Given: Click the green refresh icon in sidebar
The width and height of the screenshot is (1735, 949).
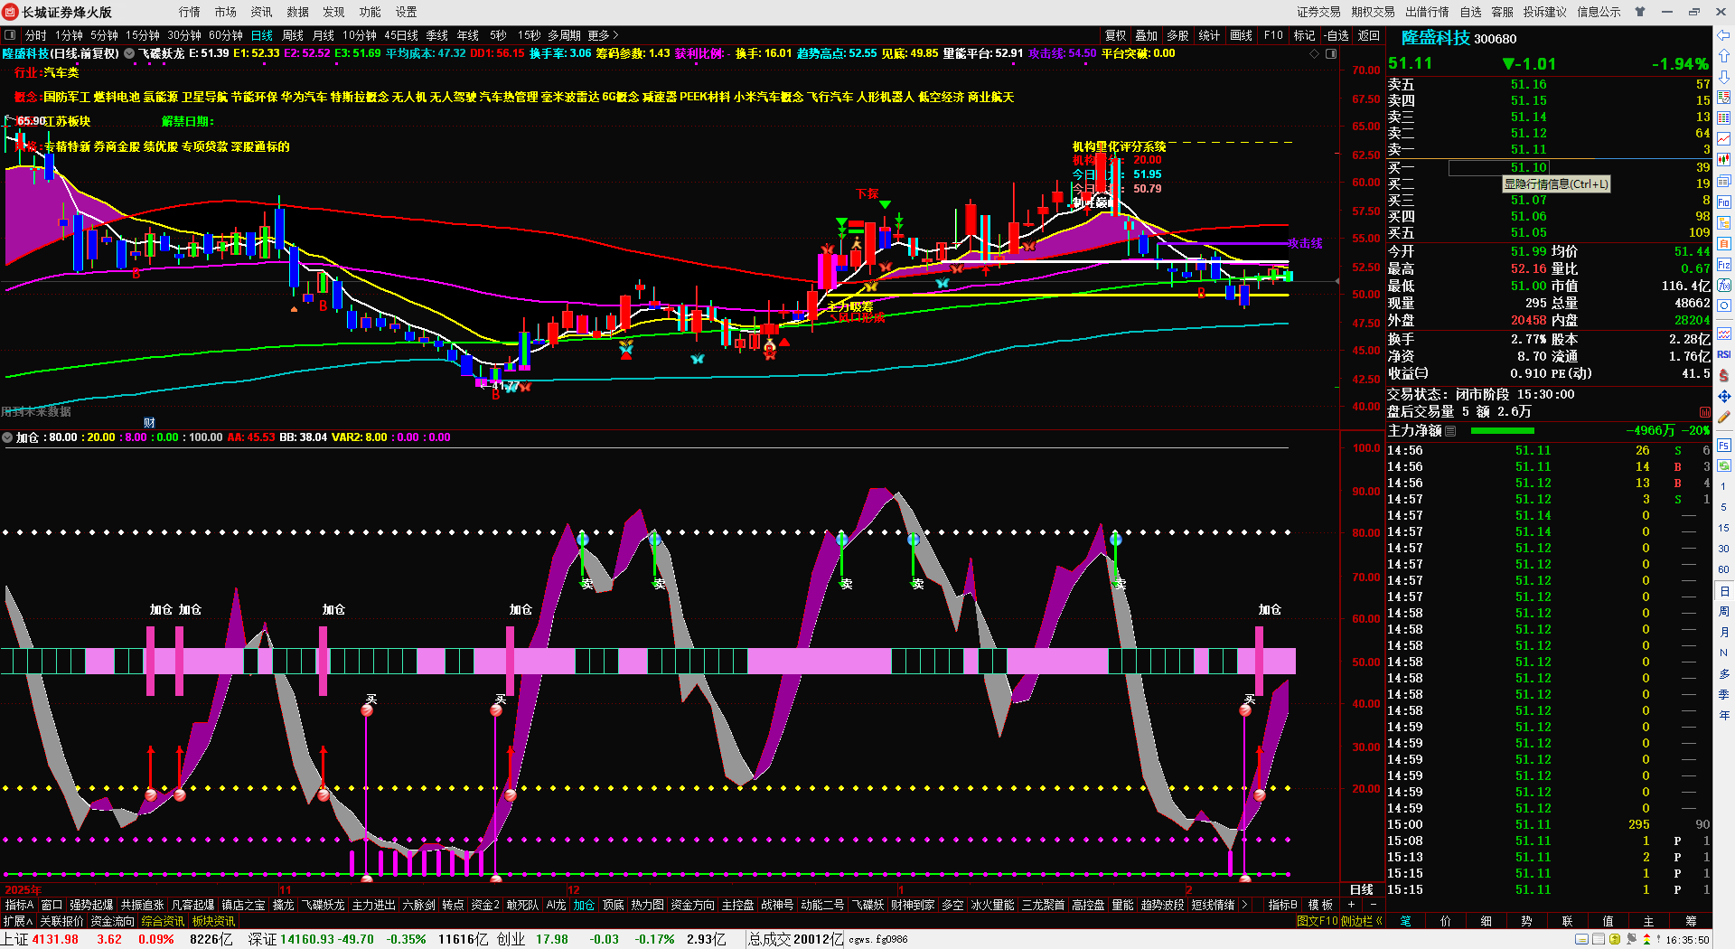Looking at the screenshot, I should [1724, 466].
